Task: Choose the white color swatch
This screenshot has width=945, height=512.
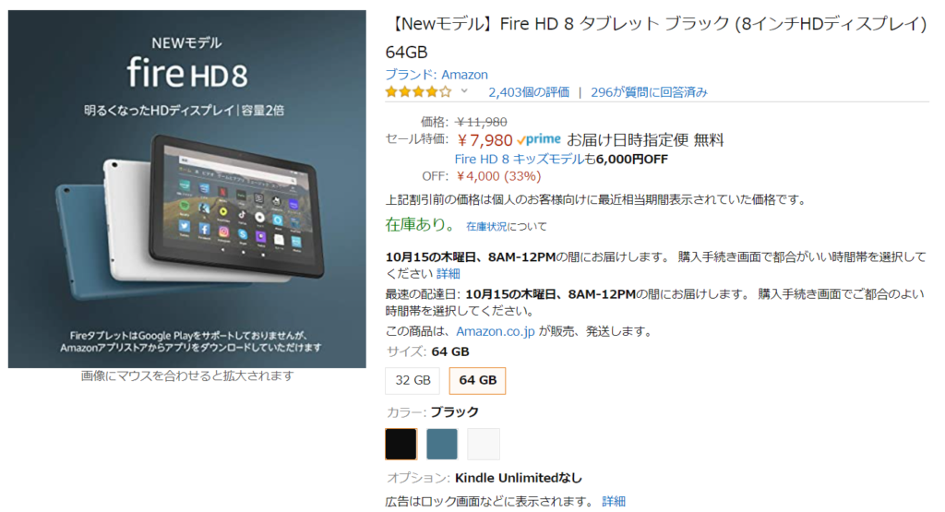Action: point(484,444)
